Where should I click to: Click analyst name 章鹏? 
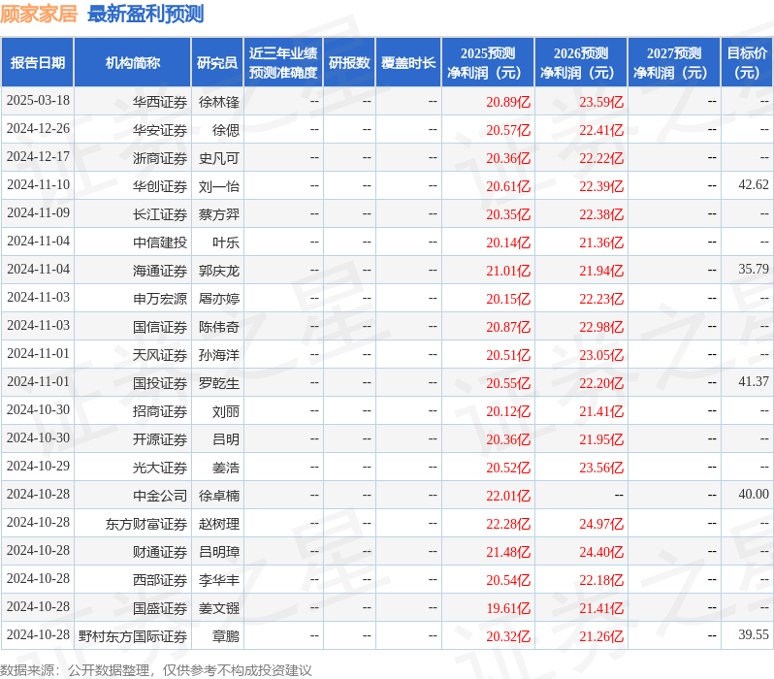226,637
